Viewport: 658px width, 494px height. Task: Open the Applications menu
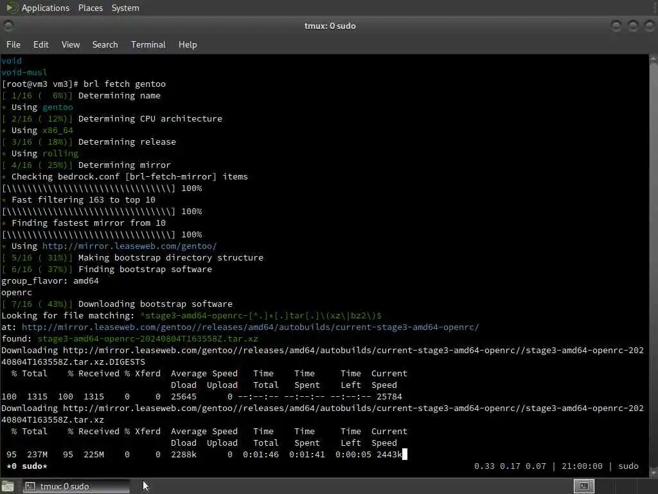coord(46,8)
